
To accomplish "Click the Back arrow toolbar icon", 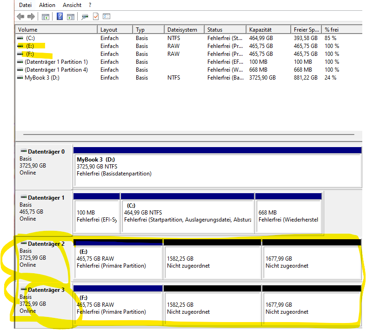I will click(20, 17).
